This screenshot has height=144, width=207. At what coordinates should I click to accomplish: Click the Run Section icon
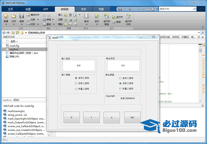click(x=114, y=17)
